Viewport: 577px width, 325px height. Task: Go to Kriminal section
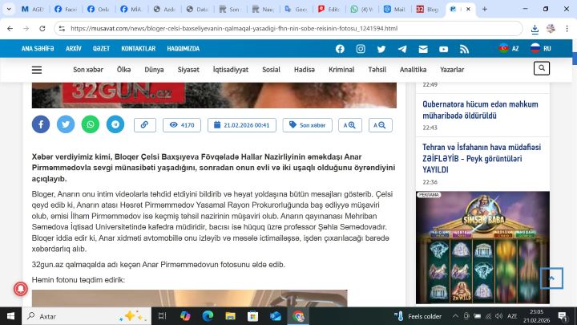point(341,70)
